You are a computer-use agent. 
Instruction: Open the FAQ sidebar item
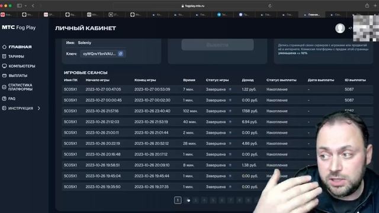tap(12, 99)
